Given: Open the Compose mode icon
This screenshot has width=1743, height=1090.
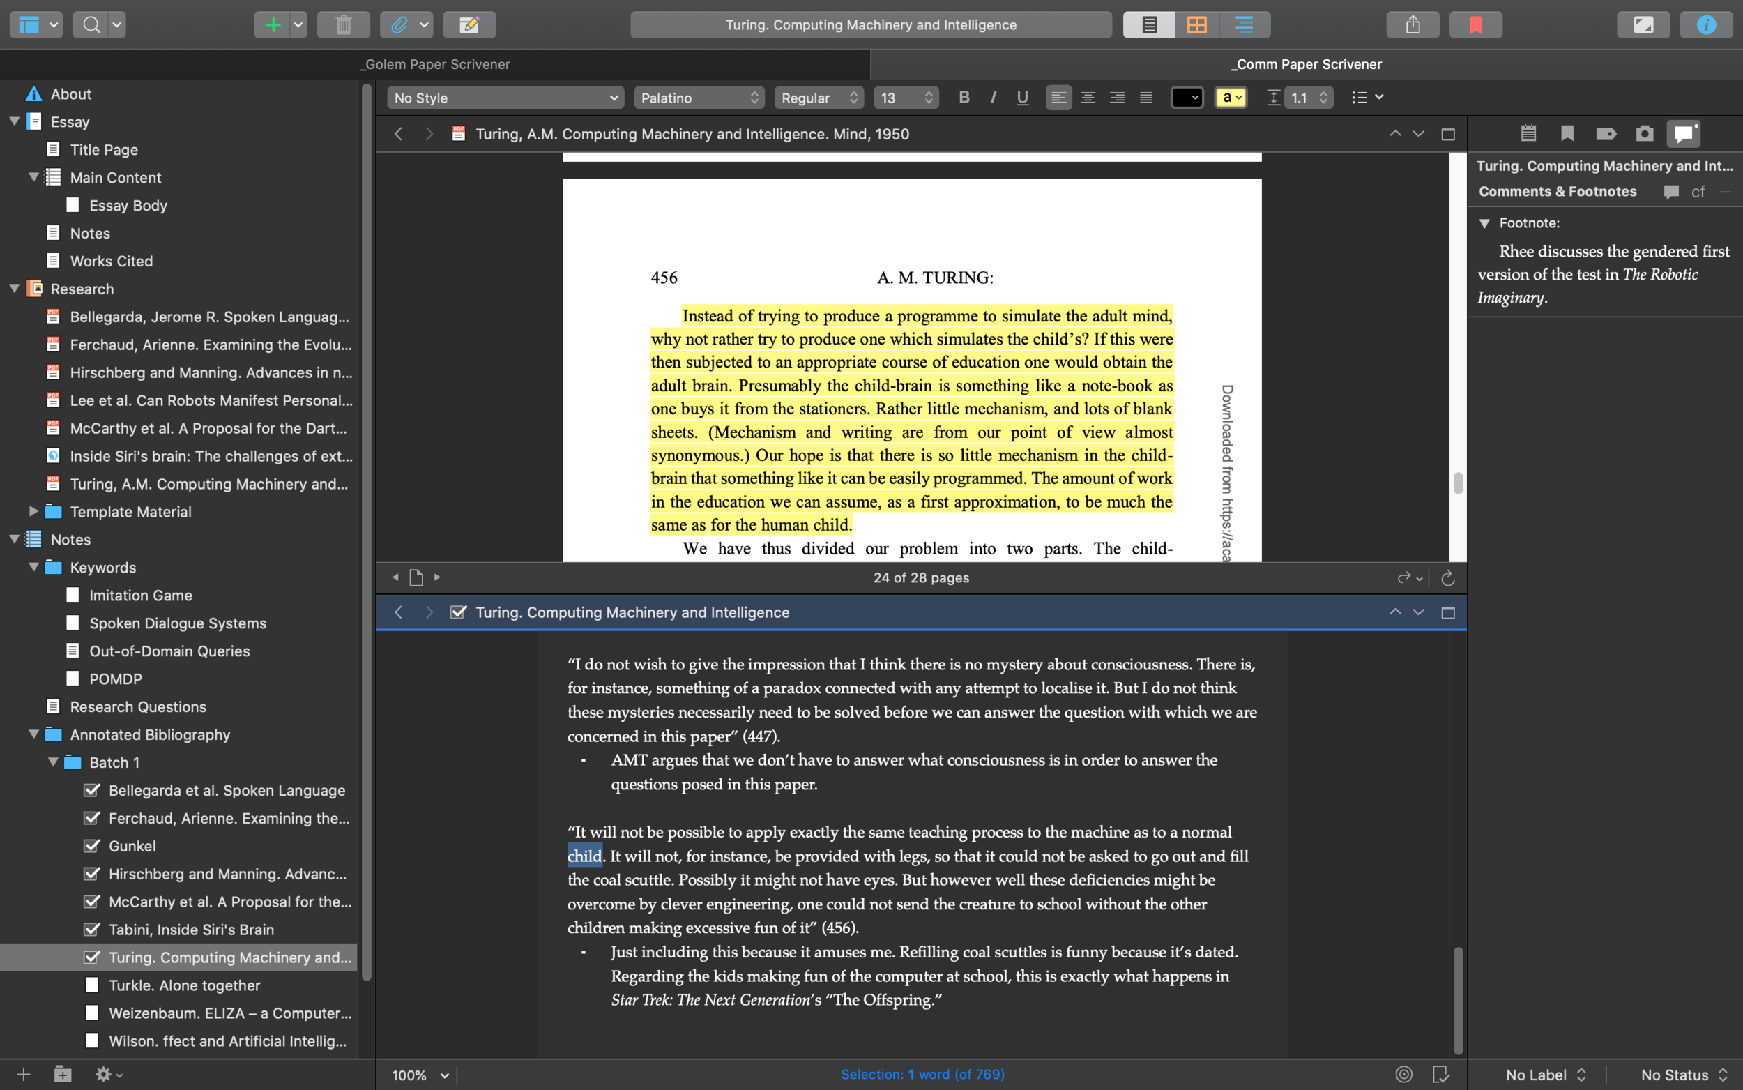Looking at the screenshot, I should (x=1643, y=25).
